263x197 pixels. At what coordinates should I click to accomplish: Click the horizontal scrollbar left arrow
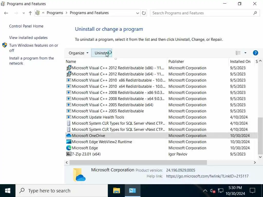pos(67,162)
